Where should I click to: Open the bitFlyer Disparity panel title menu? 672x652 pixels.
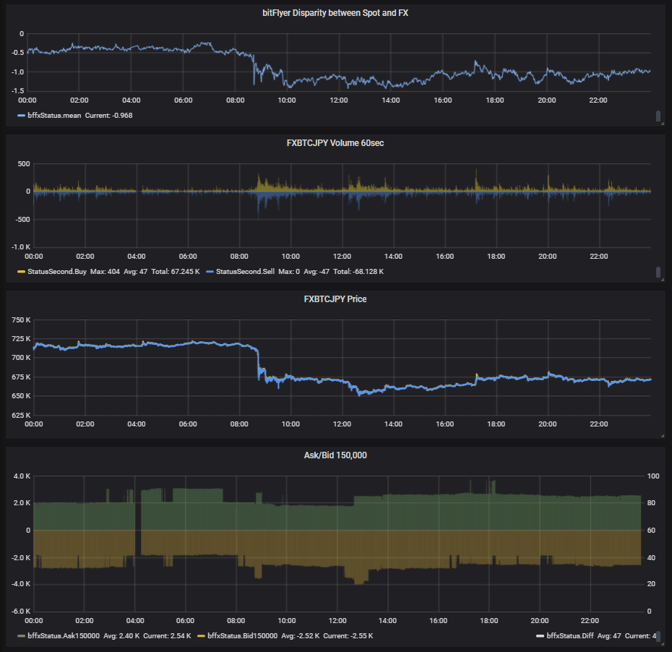(335, 13)
